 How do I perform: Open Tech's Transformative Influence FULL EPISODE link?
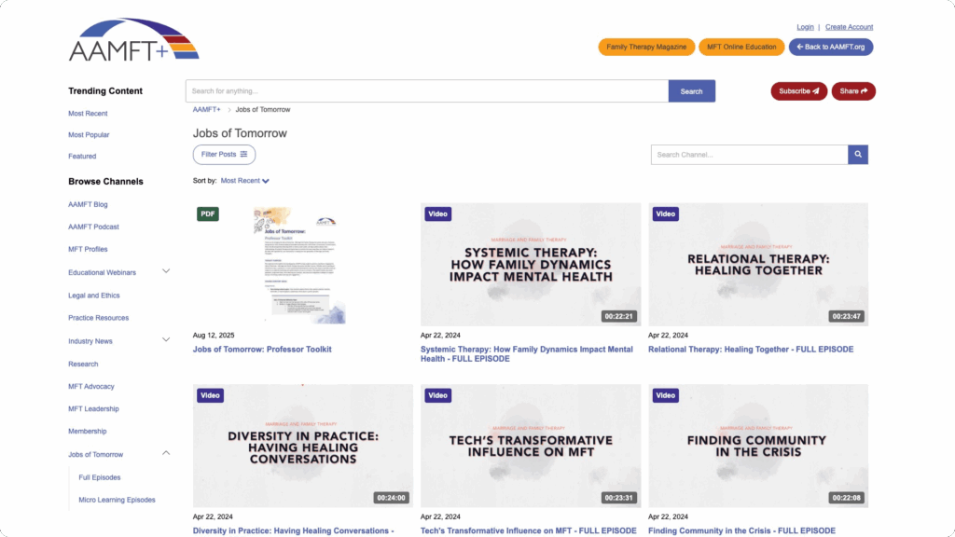pyautogui.click(x=528, y=530)
